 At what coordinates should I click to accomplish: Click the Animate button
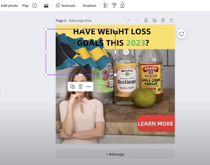[66, 5]
